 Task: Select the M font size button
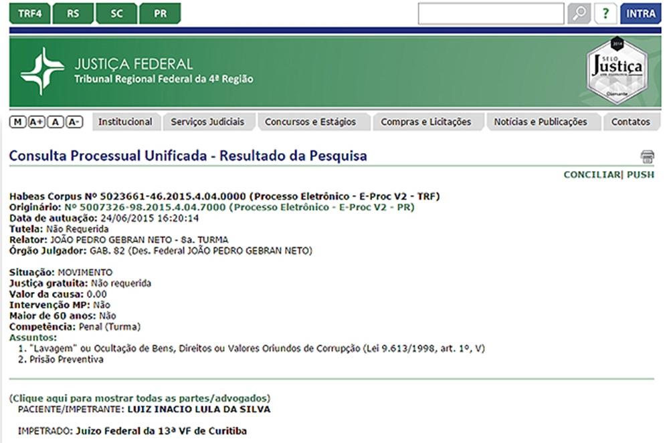tap(17, 122)
